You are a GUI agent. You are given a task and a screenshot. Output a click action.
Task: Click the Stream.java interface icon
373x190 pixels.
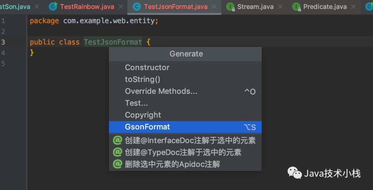(231, 7)
